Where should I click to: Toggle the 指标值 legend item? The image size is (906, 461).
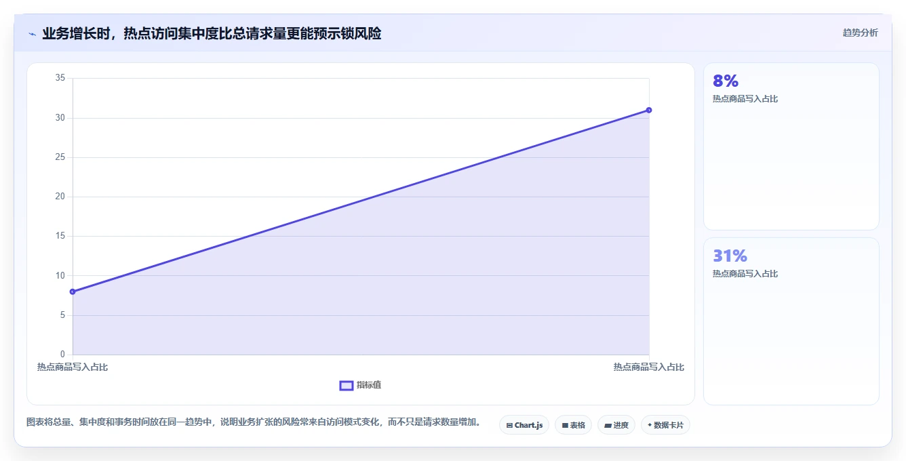point(360,385)
